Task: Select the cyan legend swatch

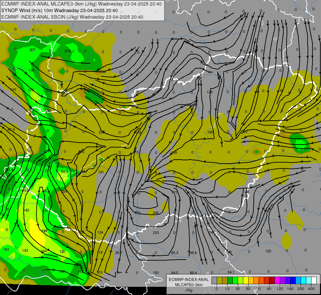Action: coord(303,280)
